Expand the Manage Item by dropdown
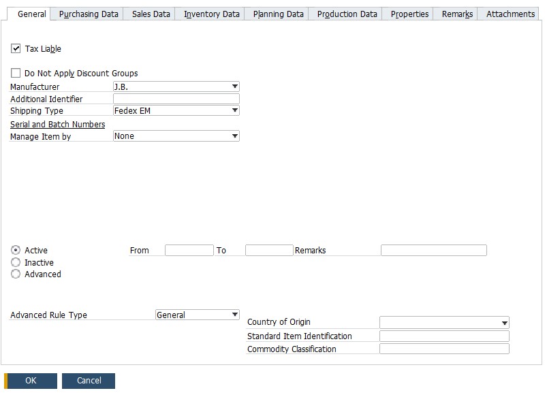The image size is (547, 395). [235, 136]
